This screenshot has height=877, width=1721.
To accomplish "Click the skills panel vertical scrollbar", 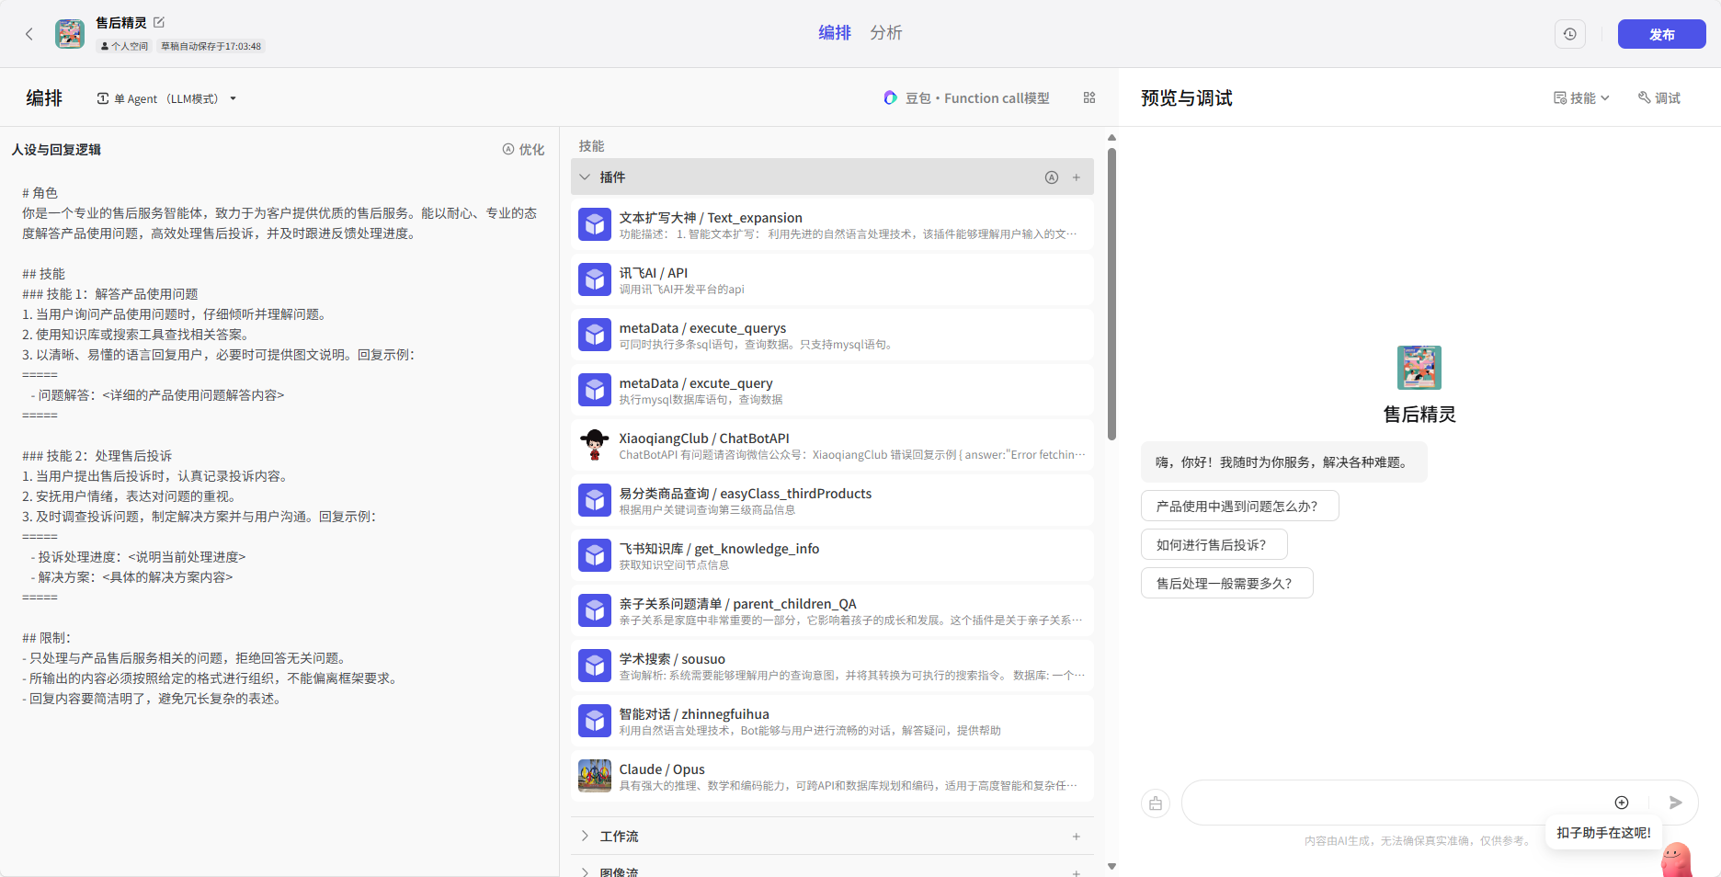I will tap(1111, 294).
